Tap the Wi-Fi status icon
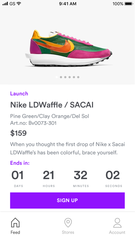Viewport: 135px width, 240px height. (19, 3)
